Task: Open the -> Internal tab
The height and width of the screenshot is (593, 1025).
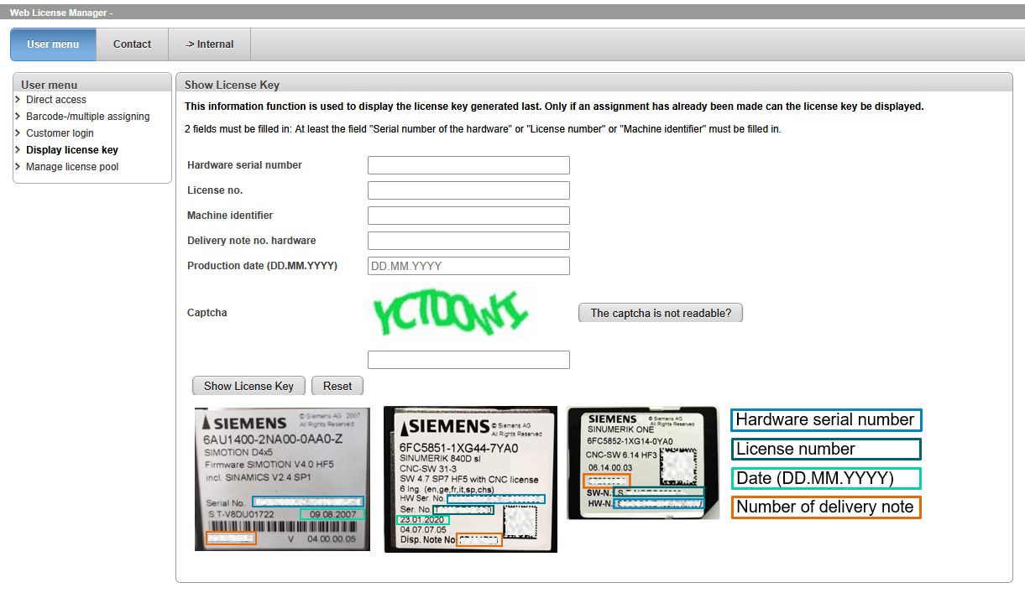Action: (x=209, y=44)
